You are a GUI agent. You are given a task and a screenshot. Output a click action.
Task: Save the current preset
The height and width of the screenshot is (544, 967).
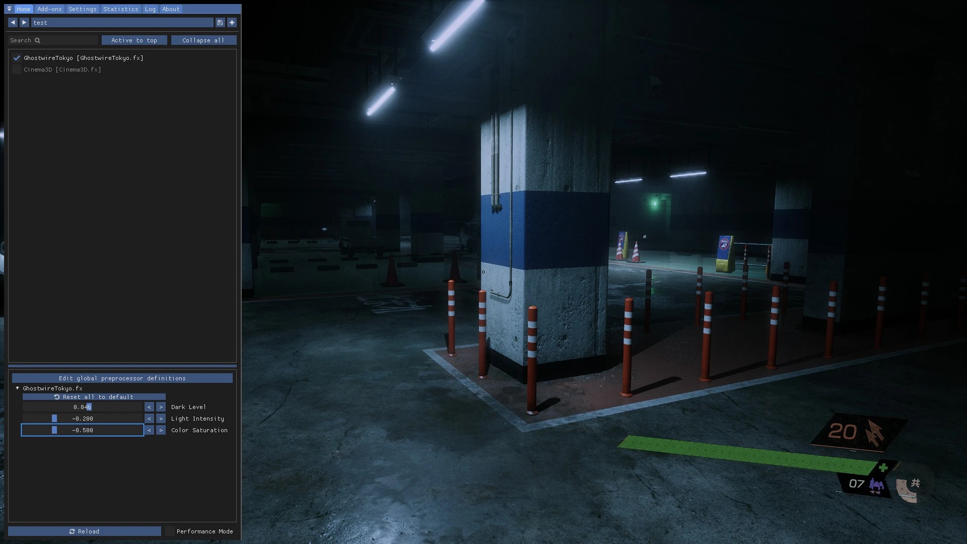(x=220, y=23)
